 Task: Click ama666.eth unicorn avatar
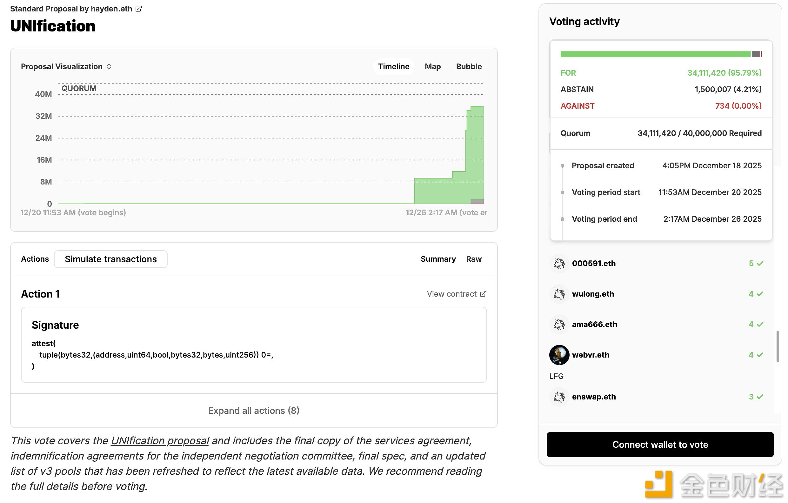click(559, 324)
